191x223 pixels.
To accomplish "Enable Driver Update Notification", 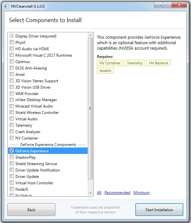I will 12,170.
